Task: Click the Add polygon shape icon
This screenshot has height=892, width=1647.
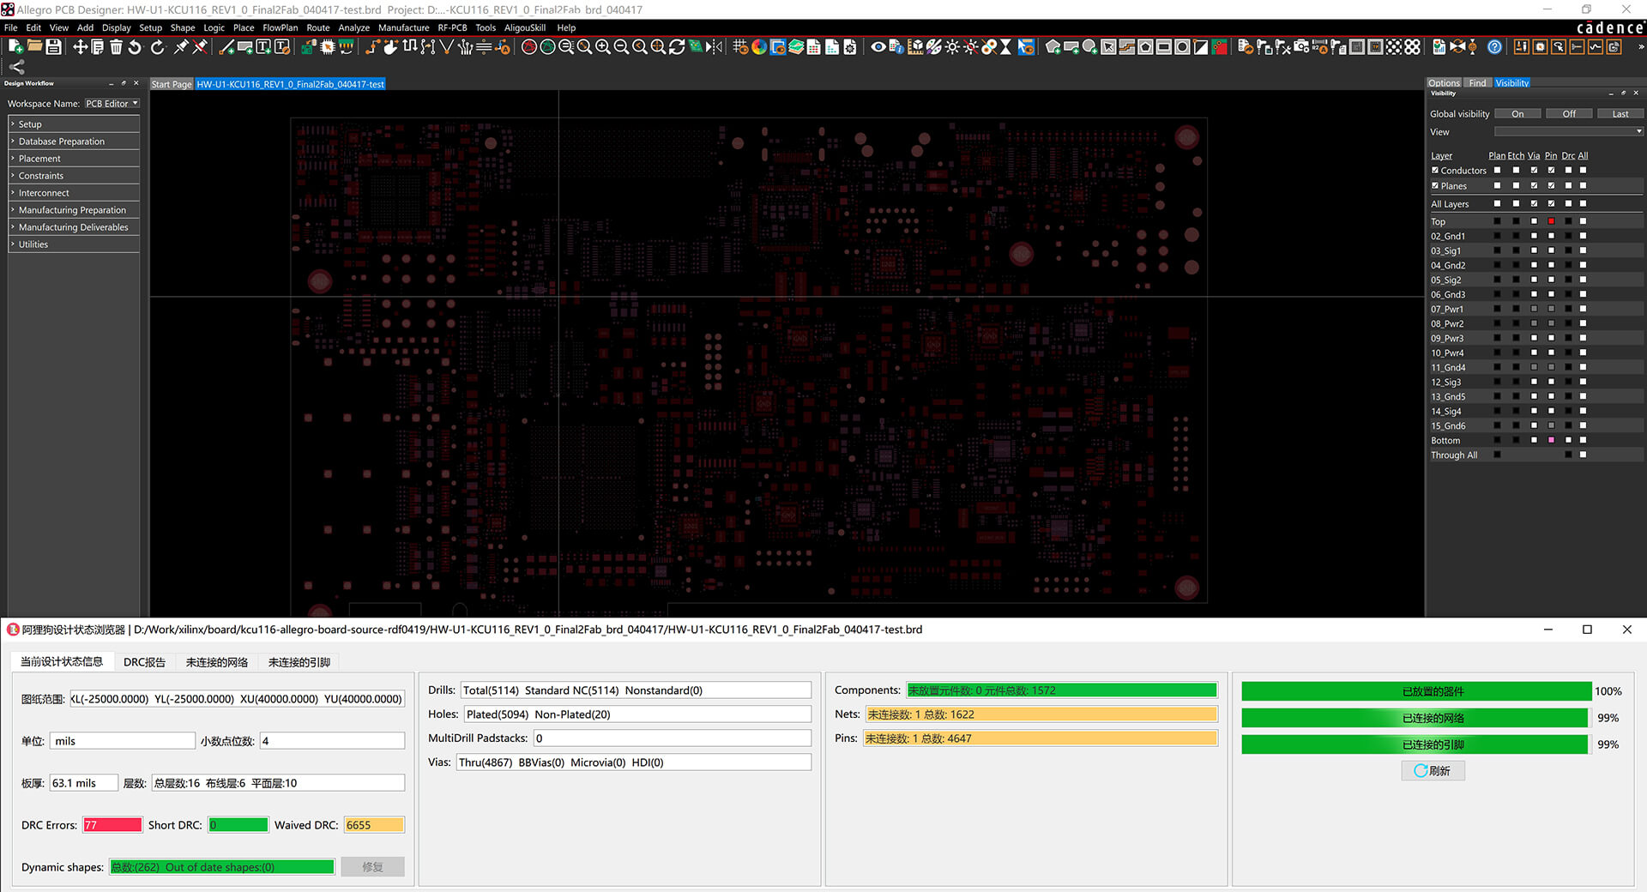Action: [x=1053, y=46]
